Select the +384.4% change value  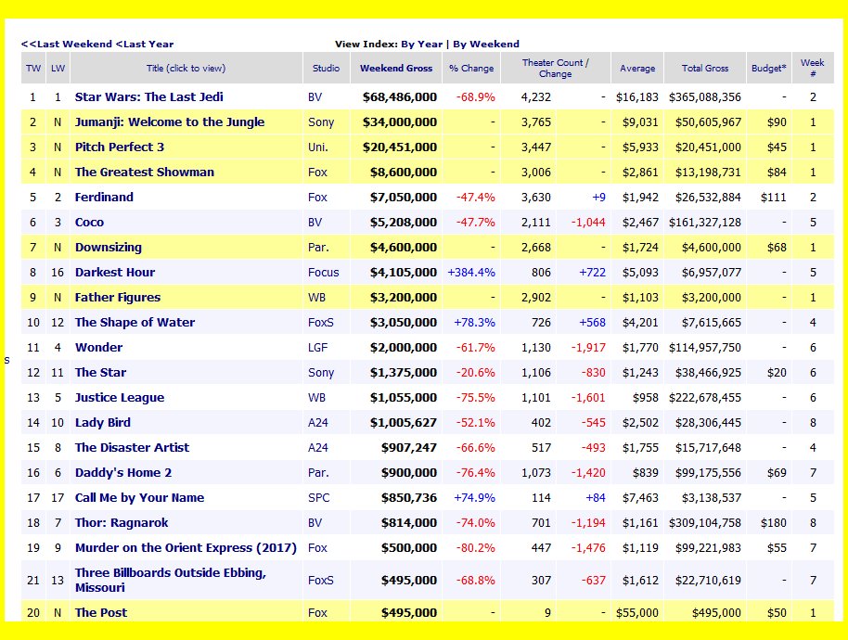[471, 273]
